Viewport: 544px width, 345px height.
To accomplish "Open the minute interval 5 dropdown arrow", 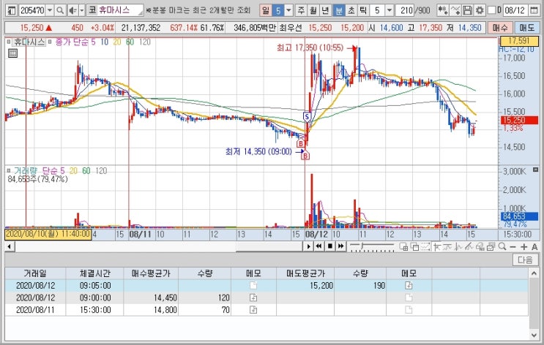I will [390, 10].
